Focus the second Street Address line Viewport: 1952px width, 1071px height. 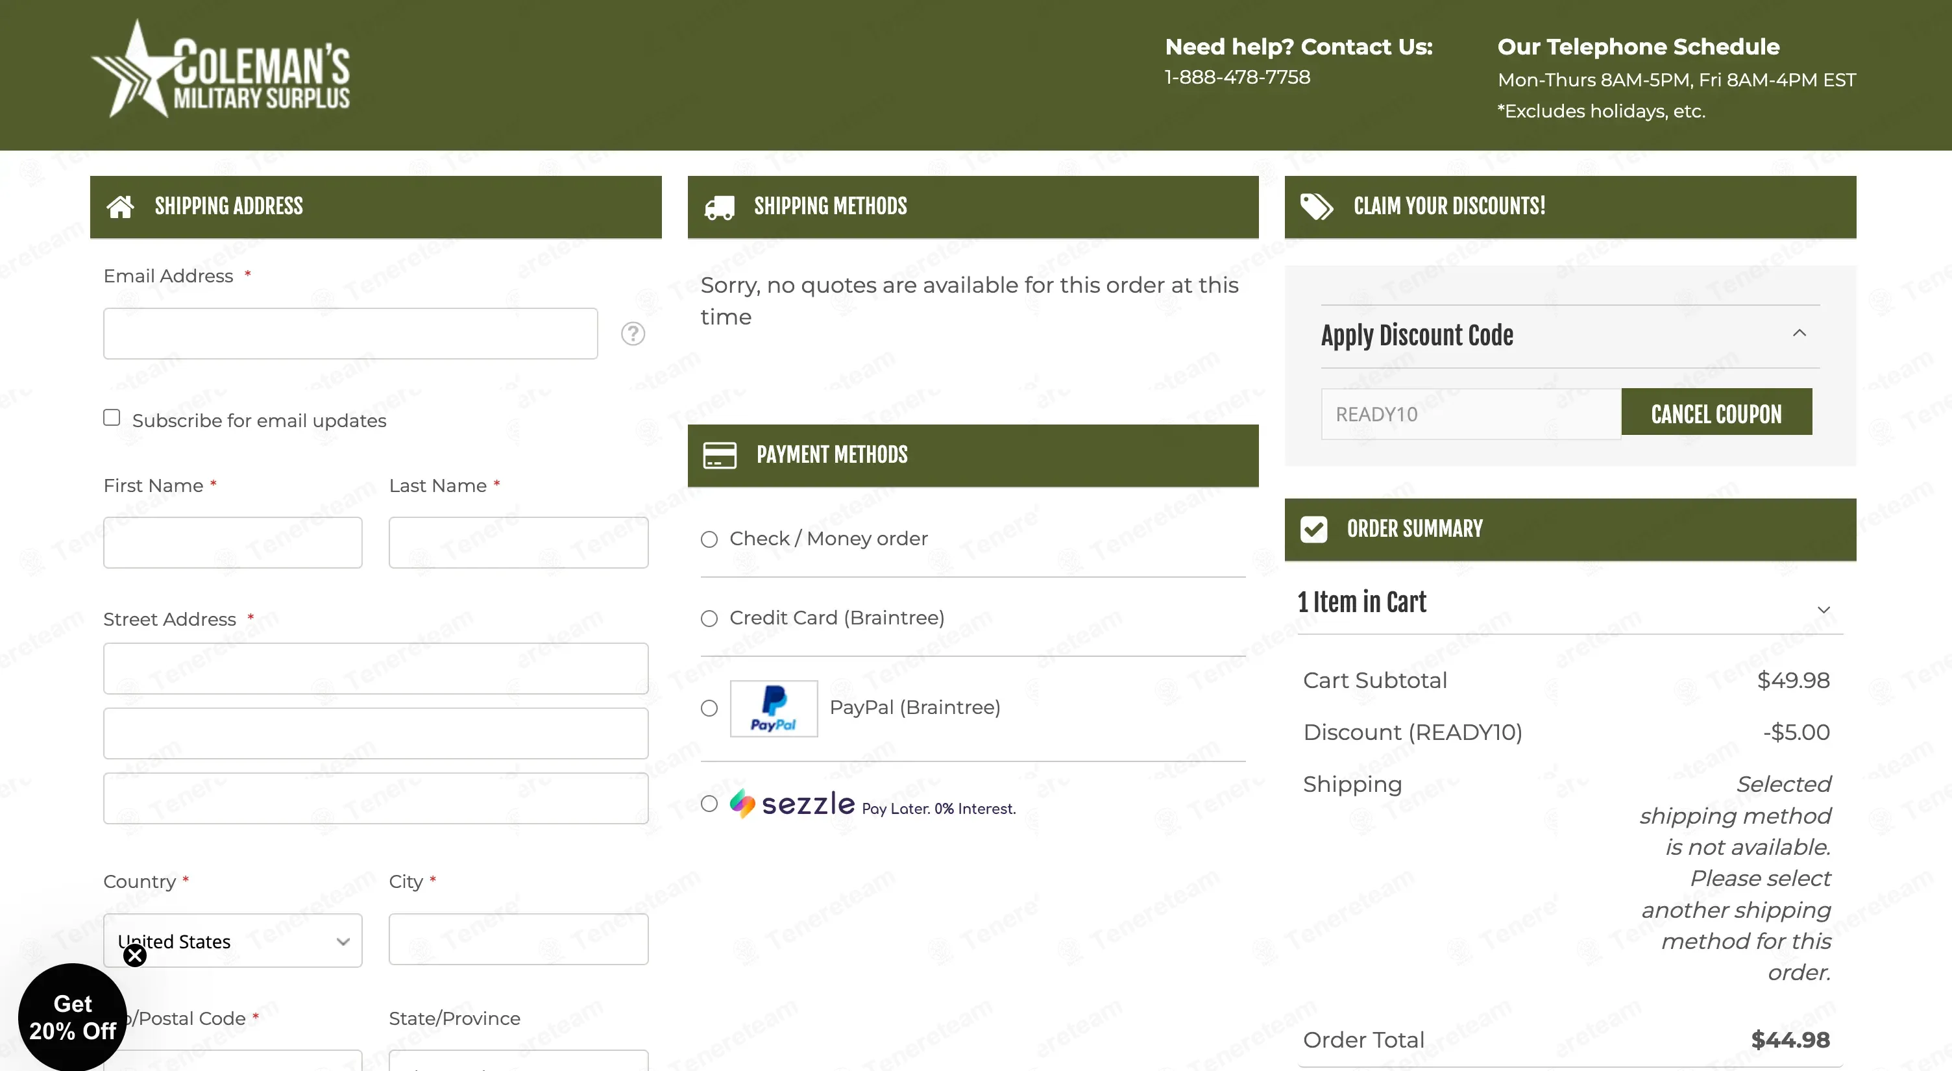376,733
